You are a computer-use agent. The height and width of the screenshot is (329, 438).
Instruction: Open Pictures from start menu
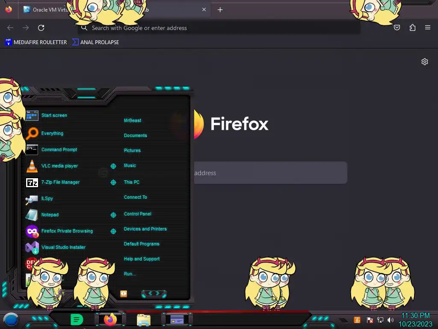pos(132,150)
